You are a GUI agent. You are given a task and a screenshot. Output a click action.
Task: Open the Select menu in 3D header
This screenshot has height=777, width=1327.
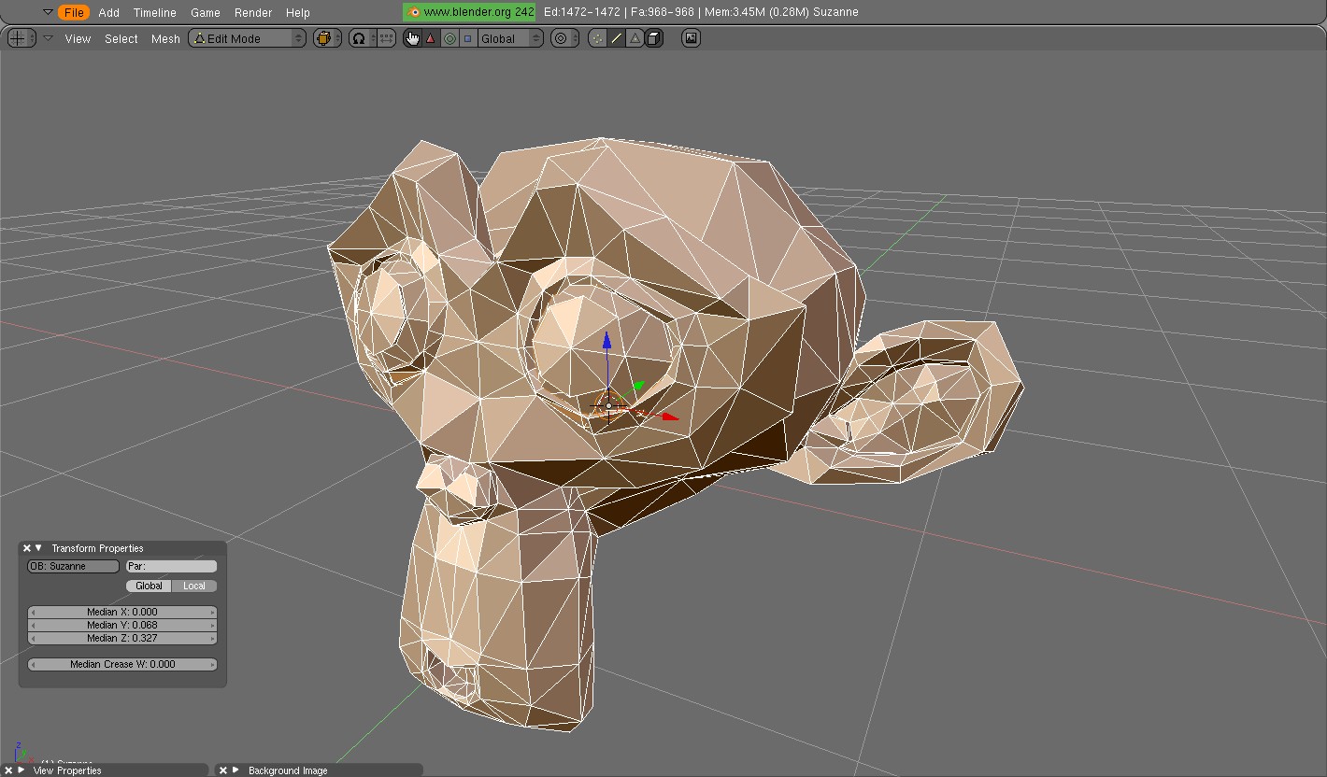click(x=121, y=38)
